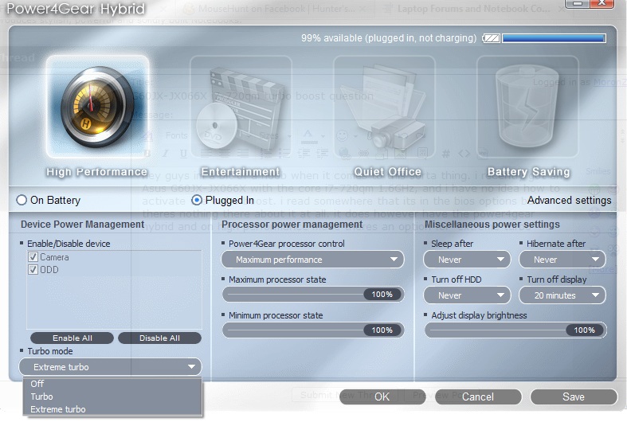Screen dimensions: 627x422
Task: Open the Sleep after dropdown
Action: tap(467, 260)
